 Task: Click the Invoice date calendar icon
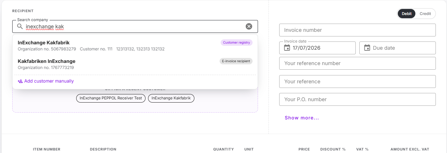coord(287,48)
